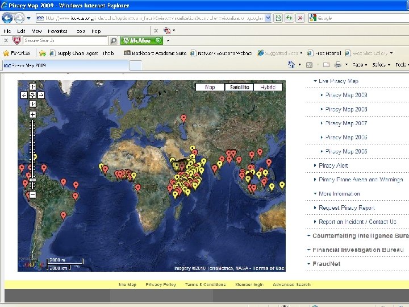Pan the map up with the arrow button
The width and height of the screenshot is (409, 307).
33,86
